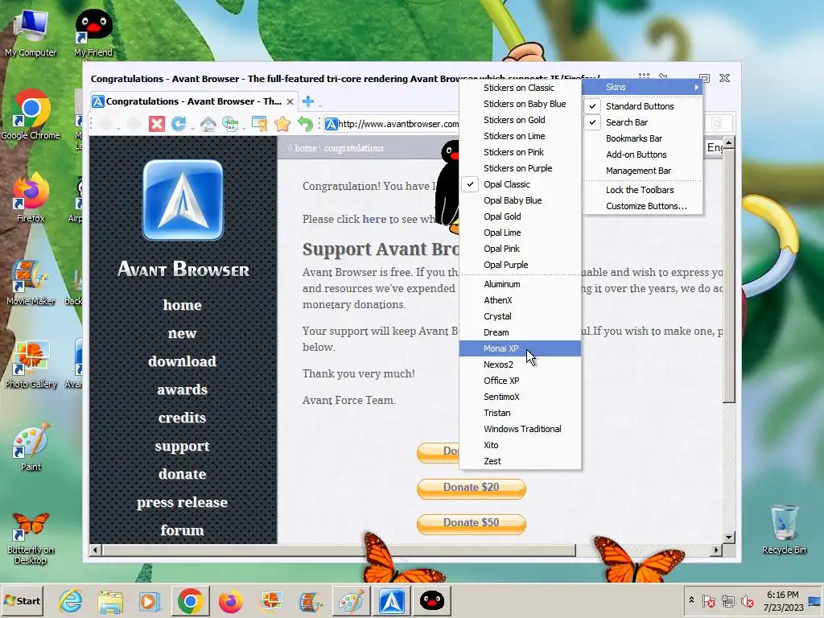Click Internet Explorer in the taskbar
This screenshot has height=618, width=824.
pos(70,600)
